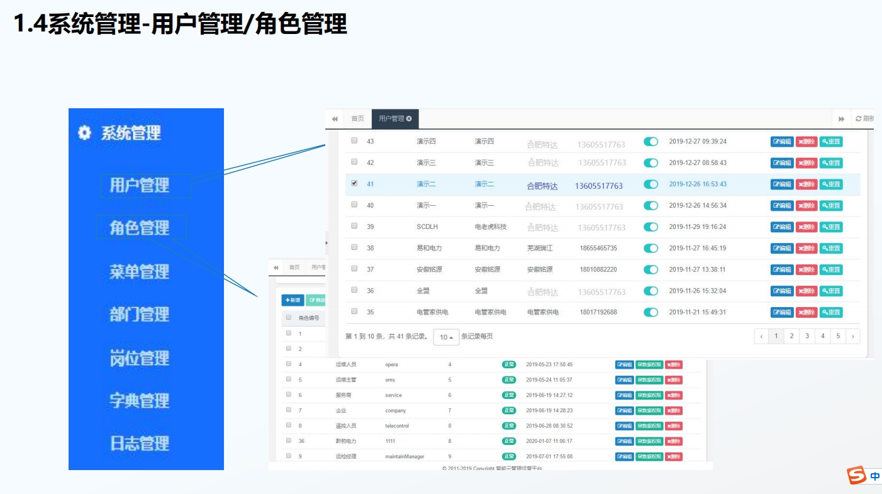Uncheck the checkbox for user row 41
The width and height of the screenshot is (882, 494).
[354, 183]
